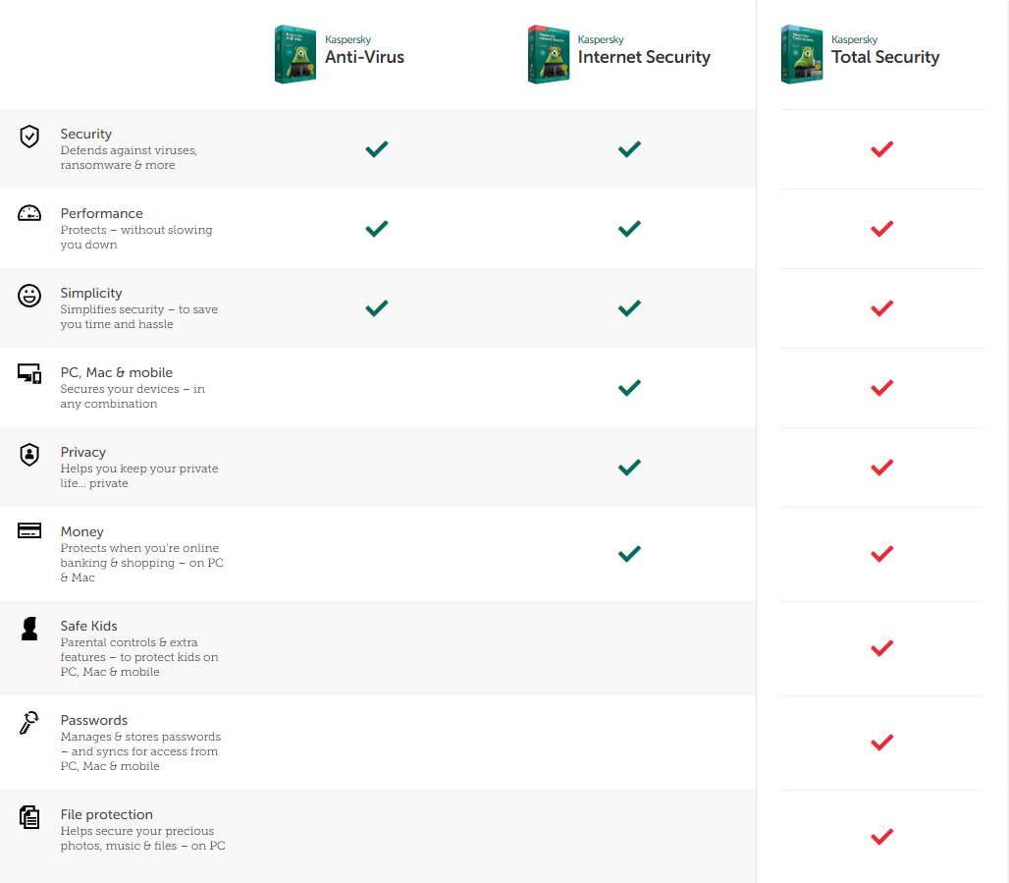
Task: Open the Total Security product title
Action: (x=885, y=57)
